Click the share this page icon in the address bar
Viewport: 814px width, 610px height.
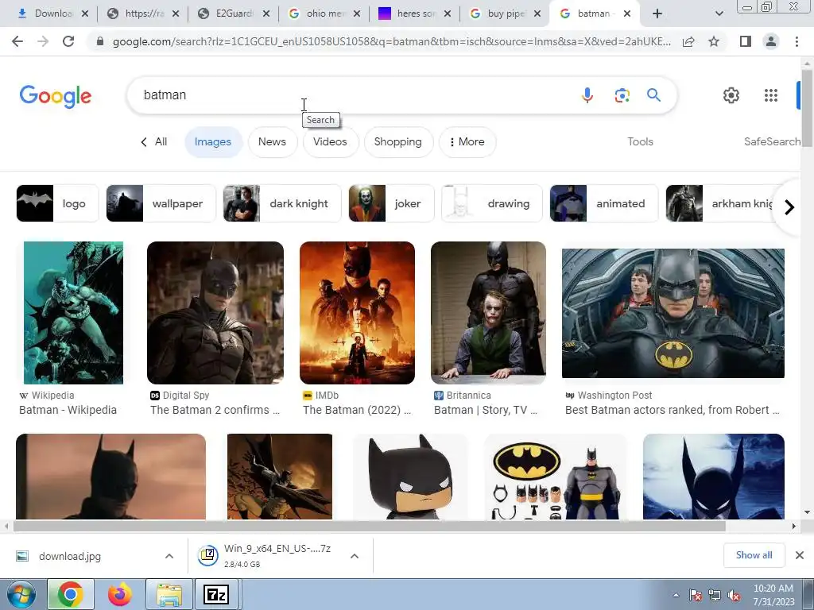coord(688,41)
